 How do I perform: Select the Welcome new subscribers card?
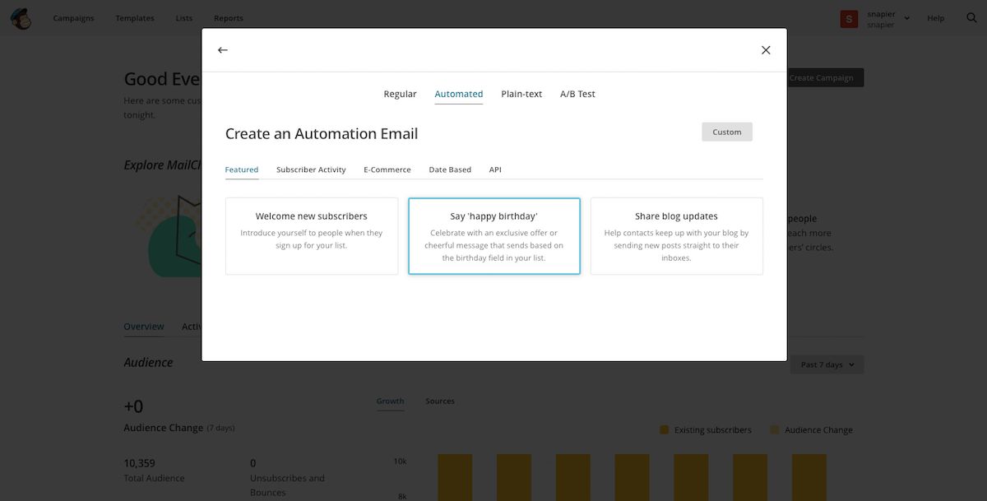[312, 235]
